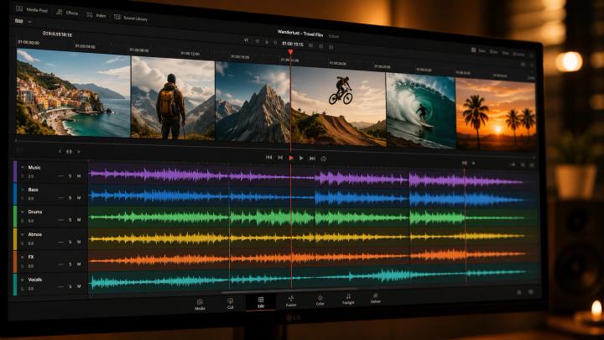The image size is (604, 340).
Task: Solo the Vocals track
Action: 70,287
